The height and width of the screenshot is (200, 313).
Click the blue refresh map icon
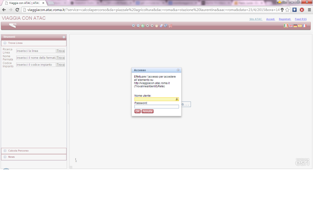point(166,26)
